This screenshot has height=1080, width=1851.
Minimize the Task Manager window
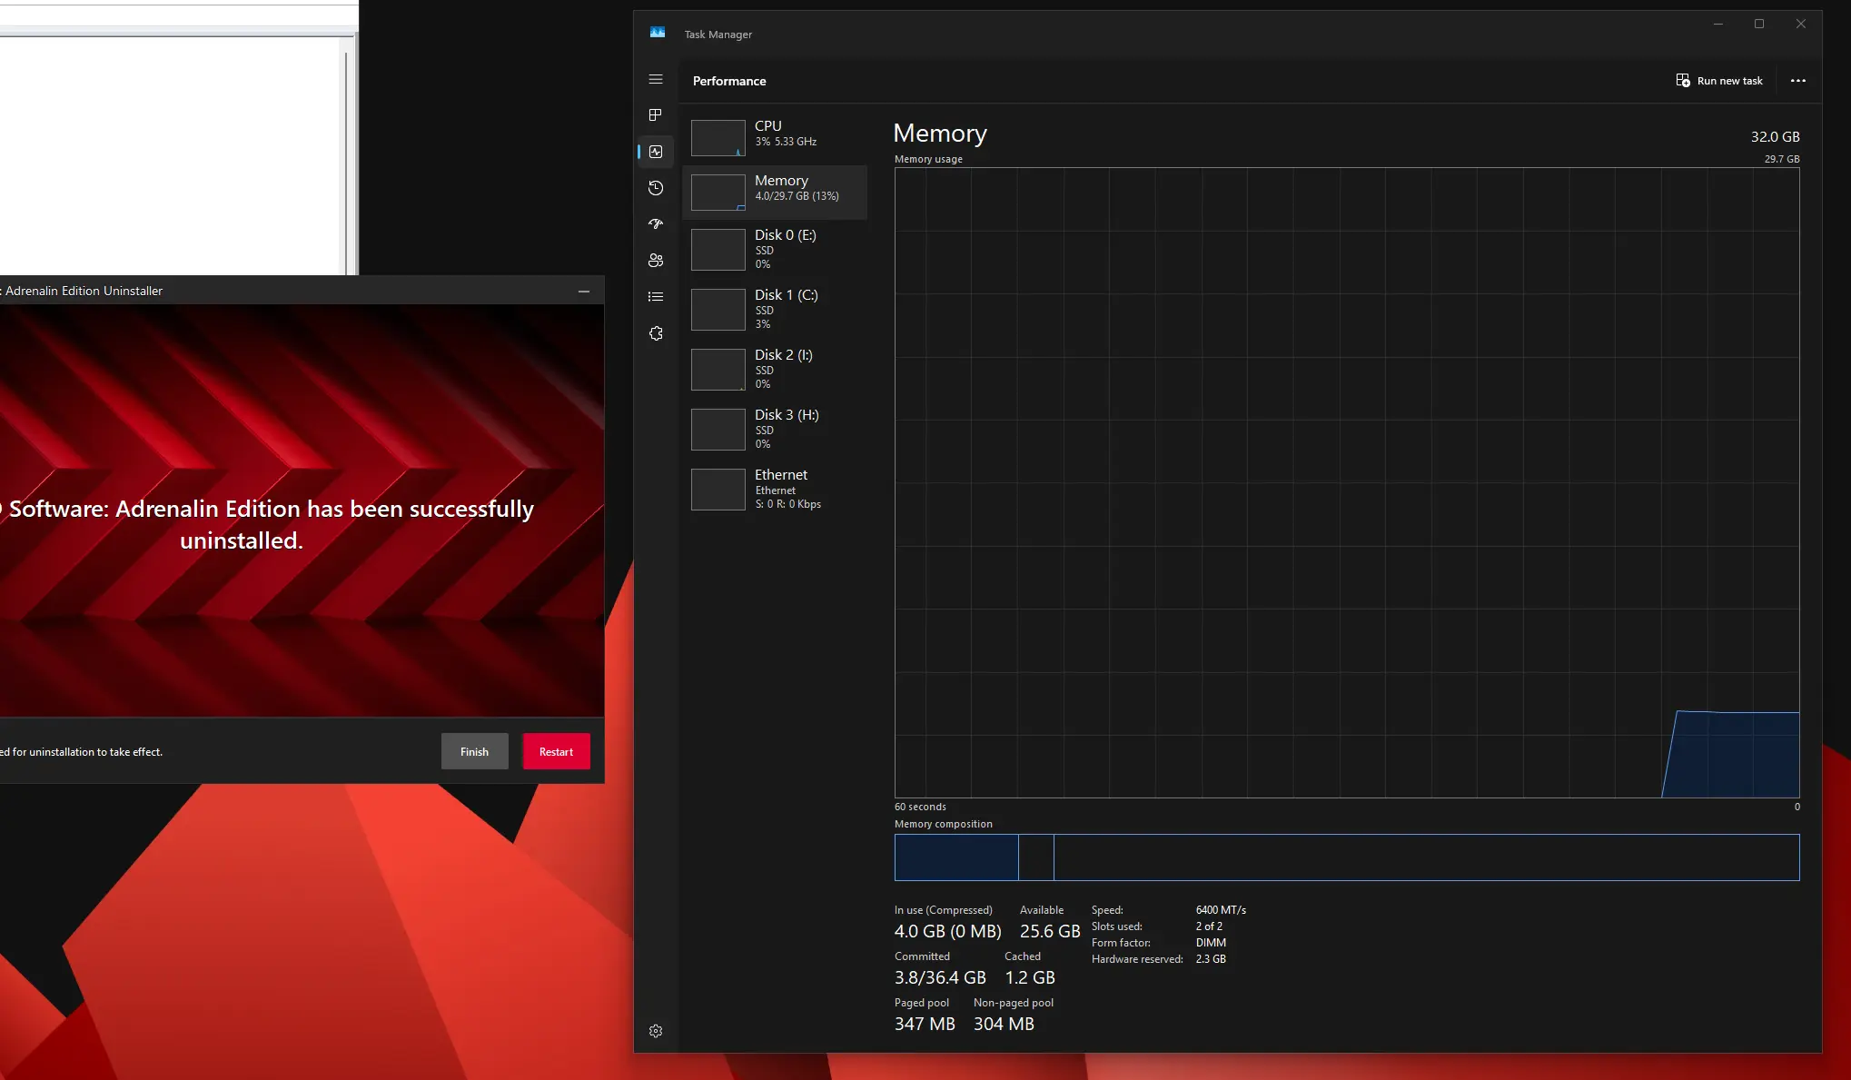[x=1717, y=25]
